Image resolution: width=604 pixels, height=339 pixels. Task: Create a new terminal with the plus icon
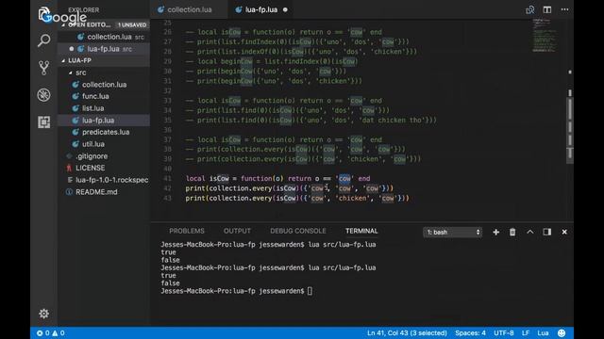(496, 233)
